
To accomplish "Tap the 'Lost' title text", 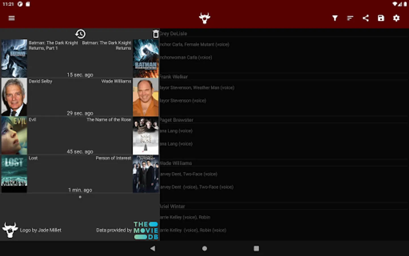I will (x=33, y=158).
